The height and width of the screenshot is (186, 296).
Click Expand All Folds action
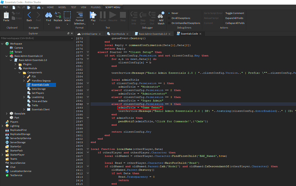point(234,18)
